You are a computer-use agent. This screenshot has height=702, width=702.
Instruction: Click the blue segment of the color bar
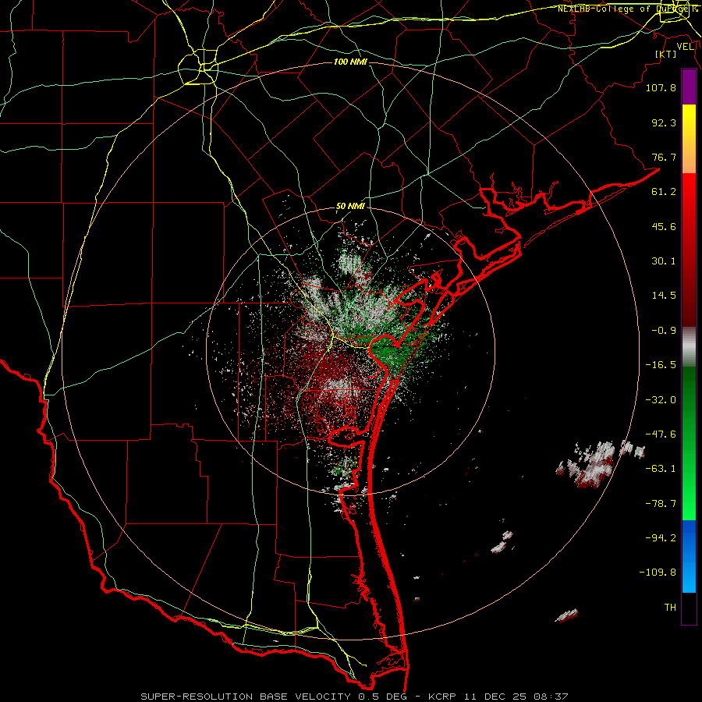pyautogui.click(x=689, y=556)
